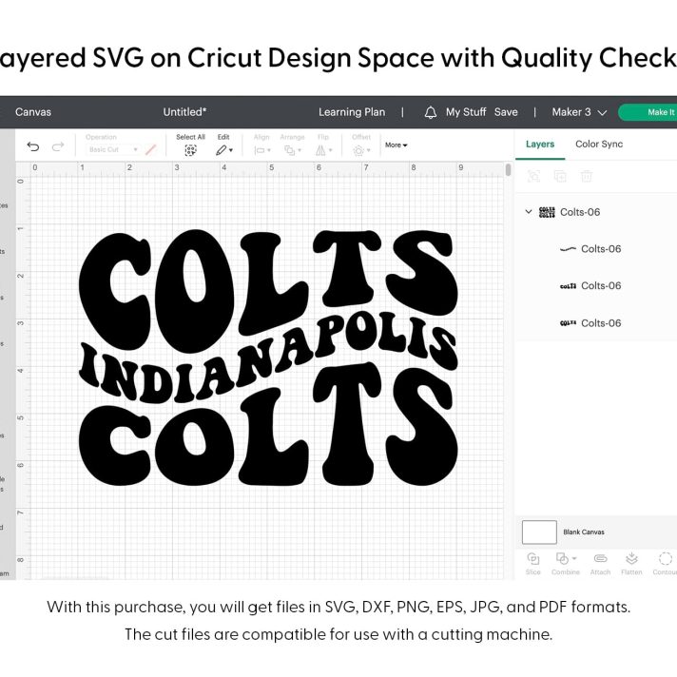Click the Duplicate icon in Layers panel

(560, 176)
